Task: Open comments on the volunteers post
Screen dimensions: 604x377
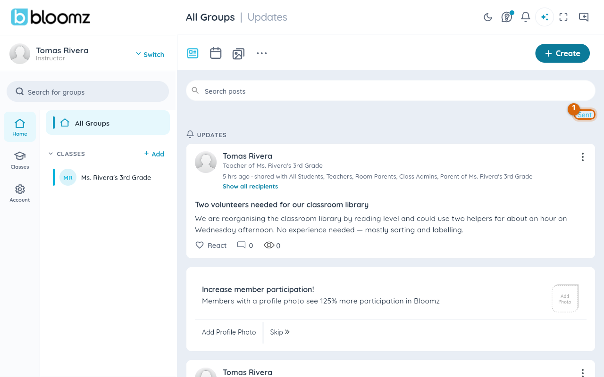Action: coord(245,245)
